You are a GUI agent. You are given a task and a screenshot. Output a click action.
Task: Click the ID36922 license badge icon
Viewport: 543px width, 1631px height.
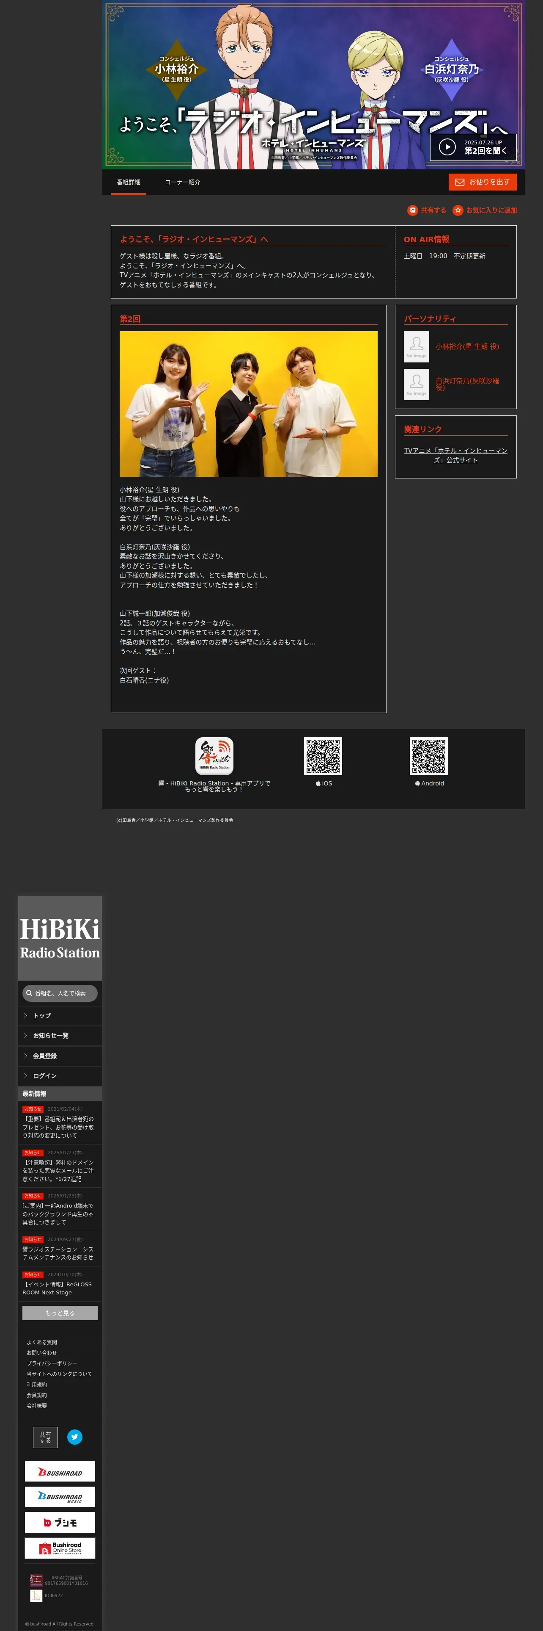tap(36, 1595)
